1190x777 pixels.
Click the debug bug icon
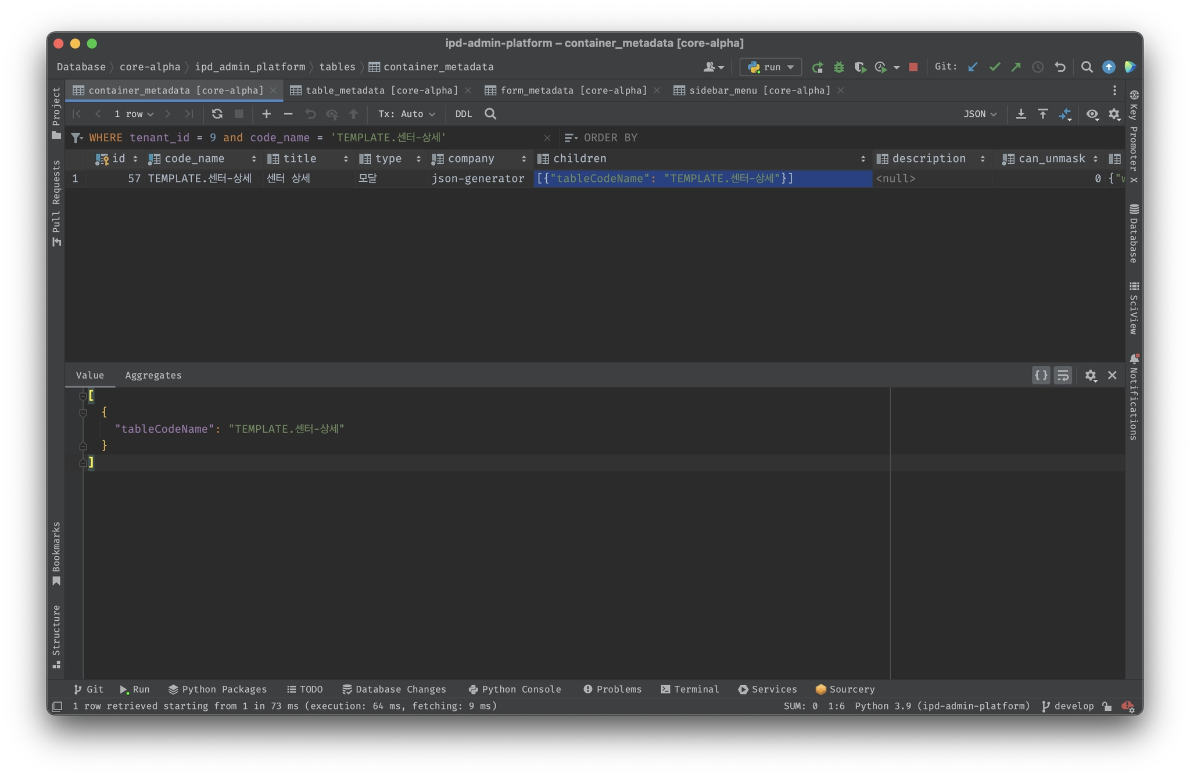point(838,67)
